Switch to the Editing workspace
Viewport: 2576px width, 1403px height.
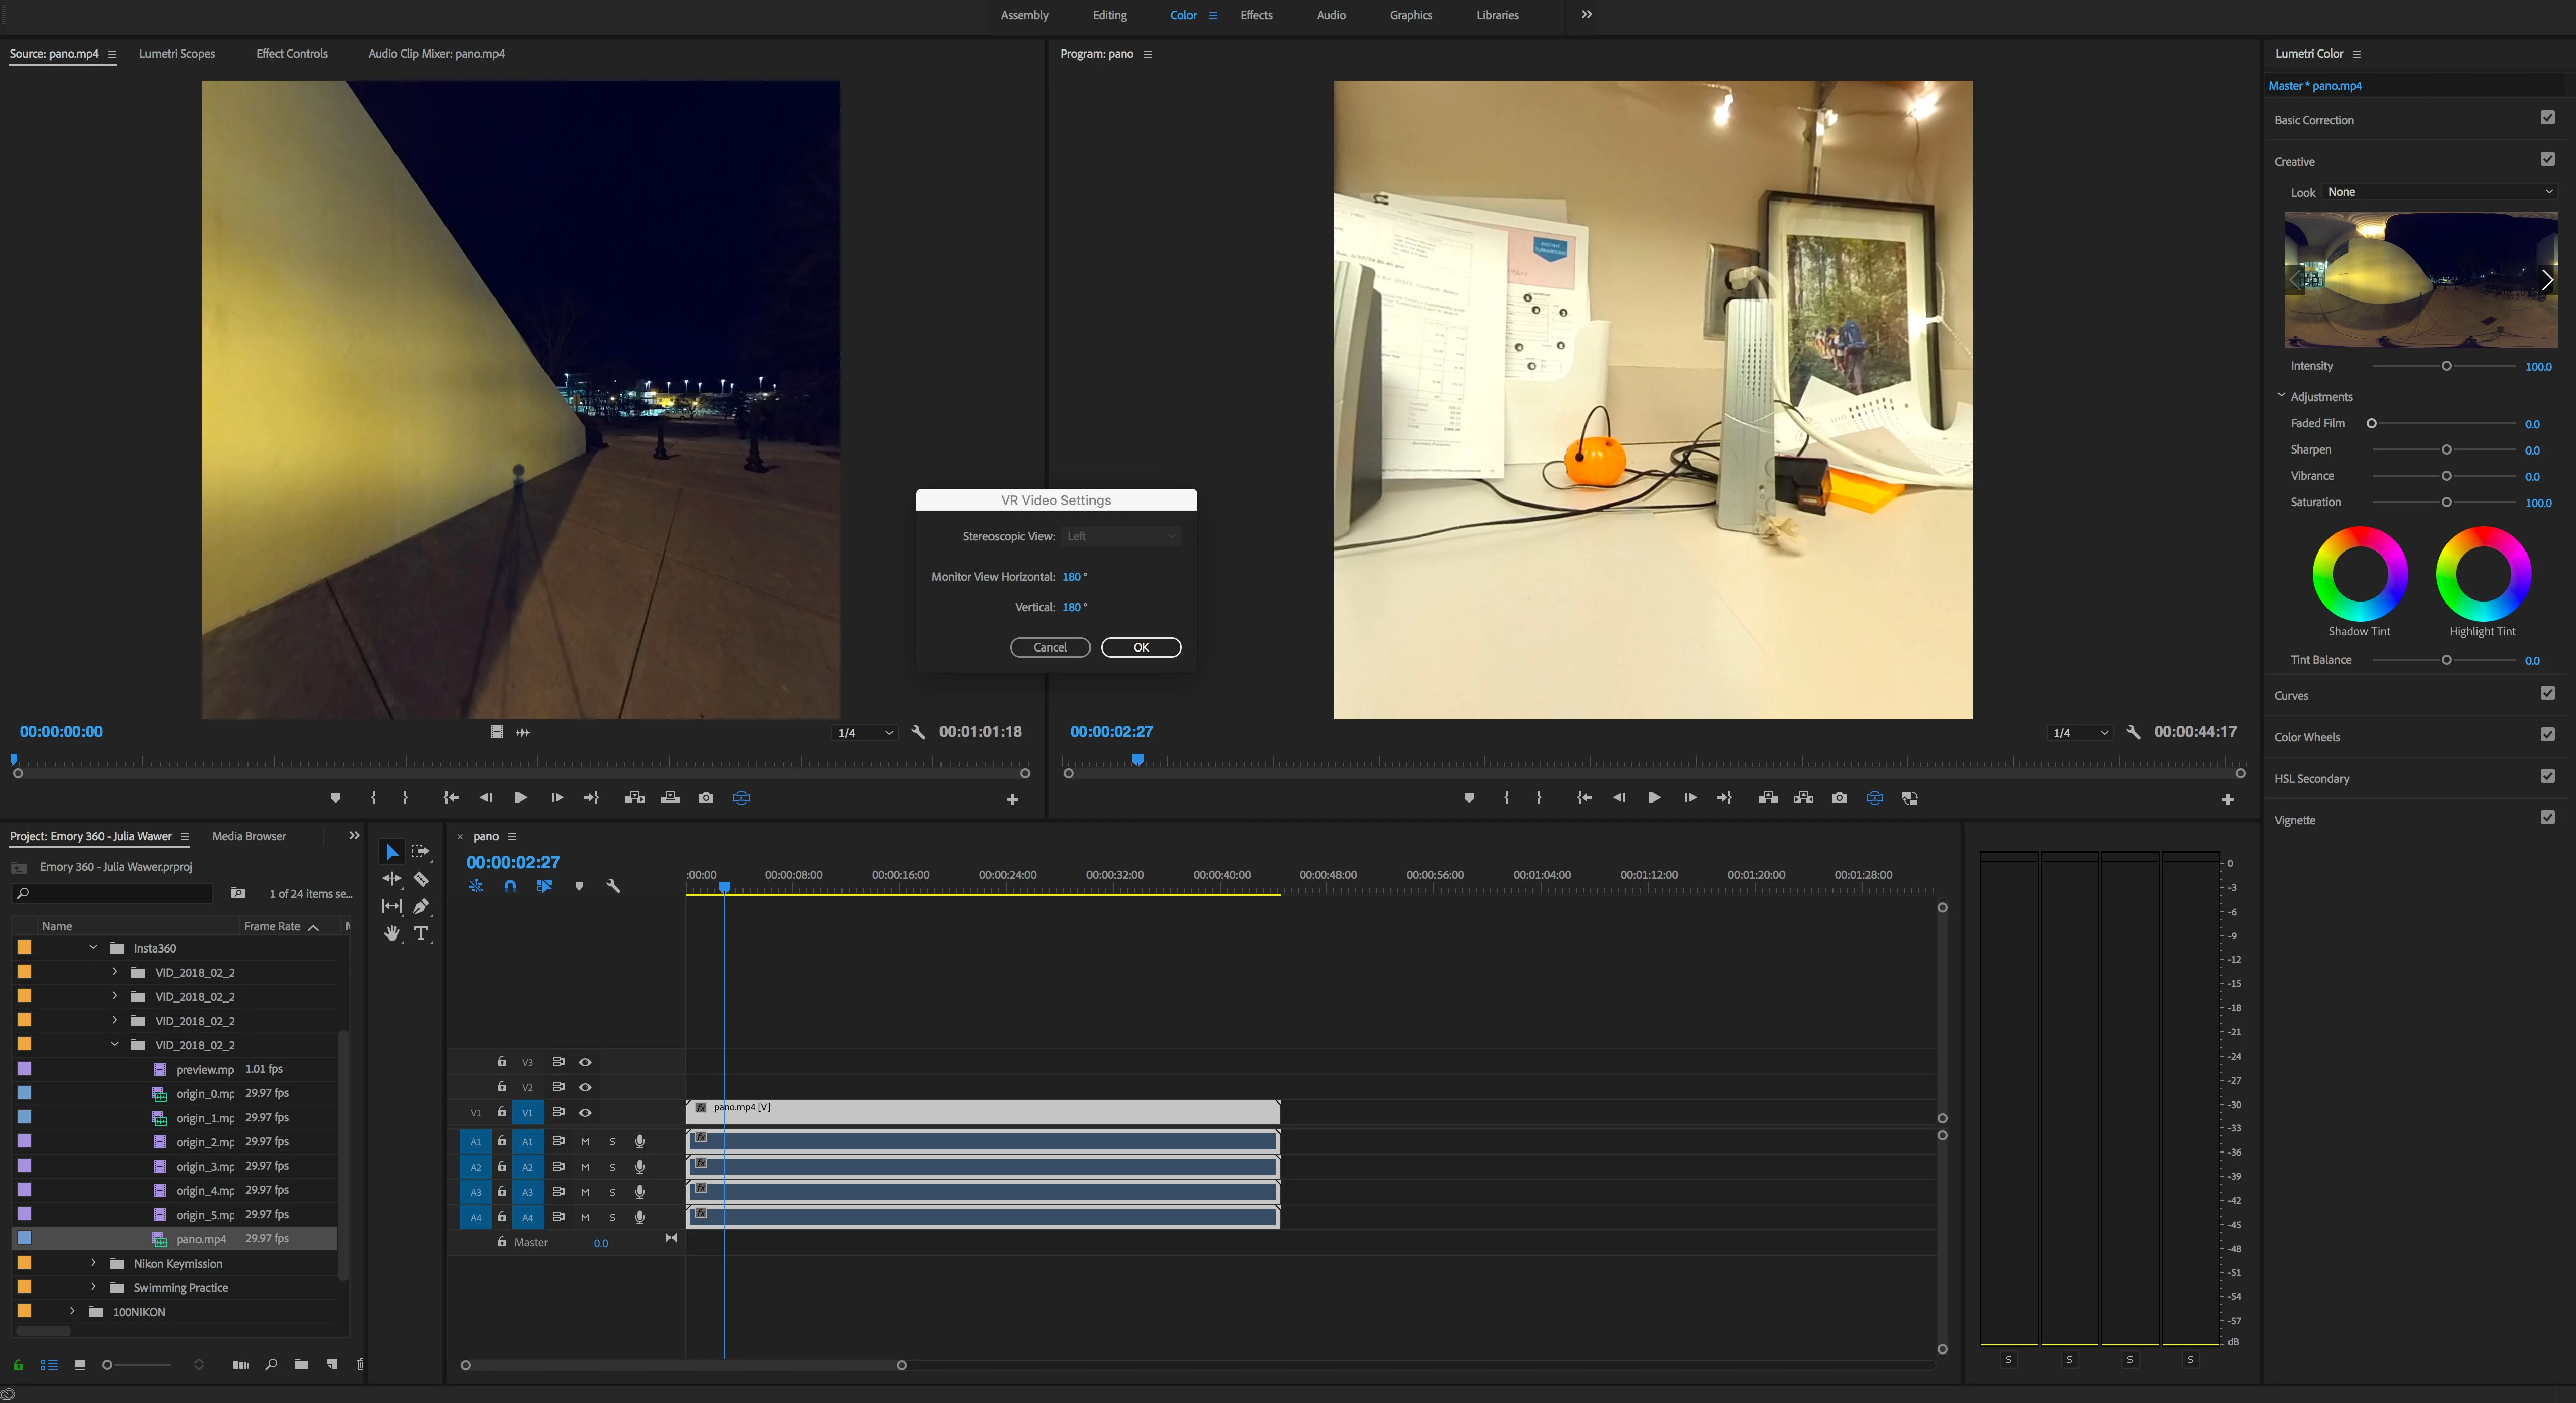(x=1109, y=15)
